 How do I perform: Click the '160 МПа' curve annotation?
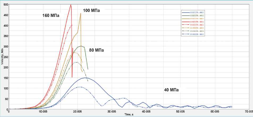[x=51, y=16]
